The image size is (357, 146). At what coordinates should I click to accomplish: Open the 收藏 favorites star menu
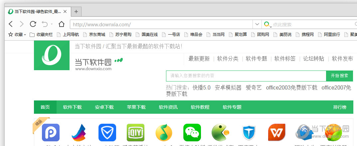tap(17, 35)
